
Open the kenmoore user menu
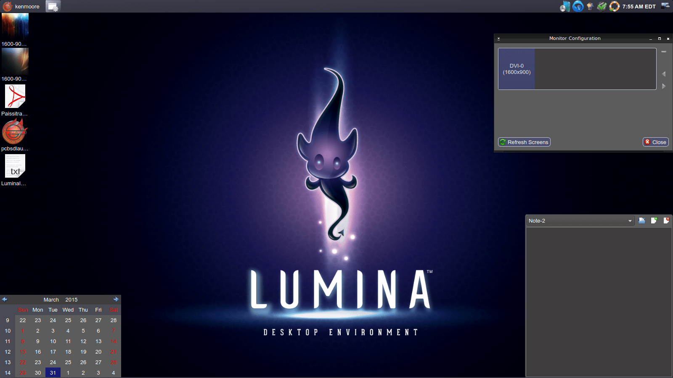(x=21, y=6)
